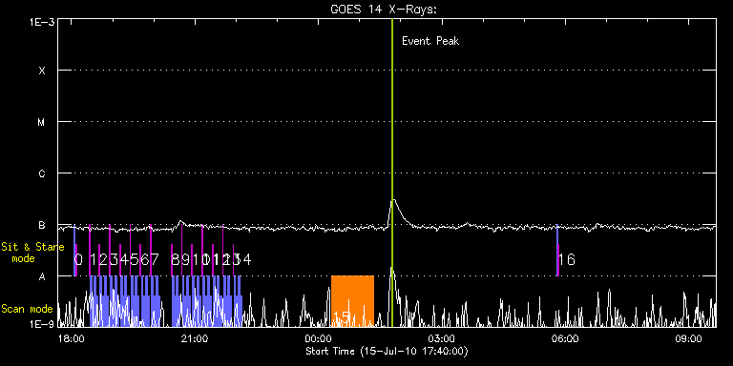
Task: Click observation marker labeled 0
Action: [x=78, y=259]
